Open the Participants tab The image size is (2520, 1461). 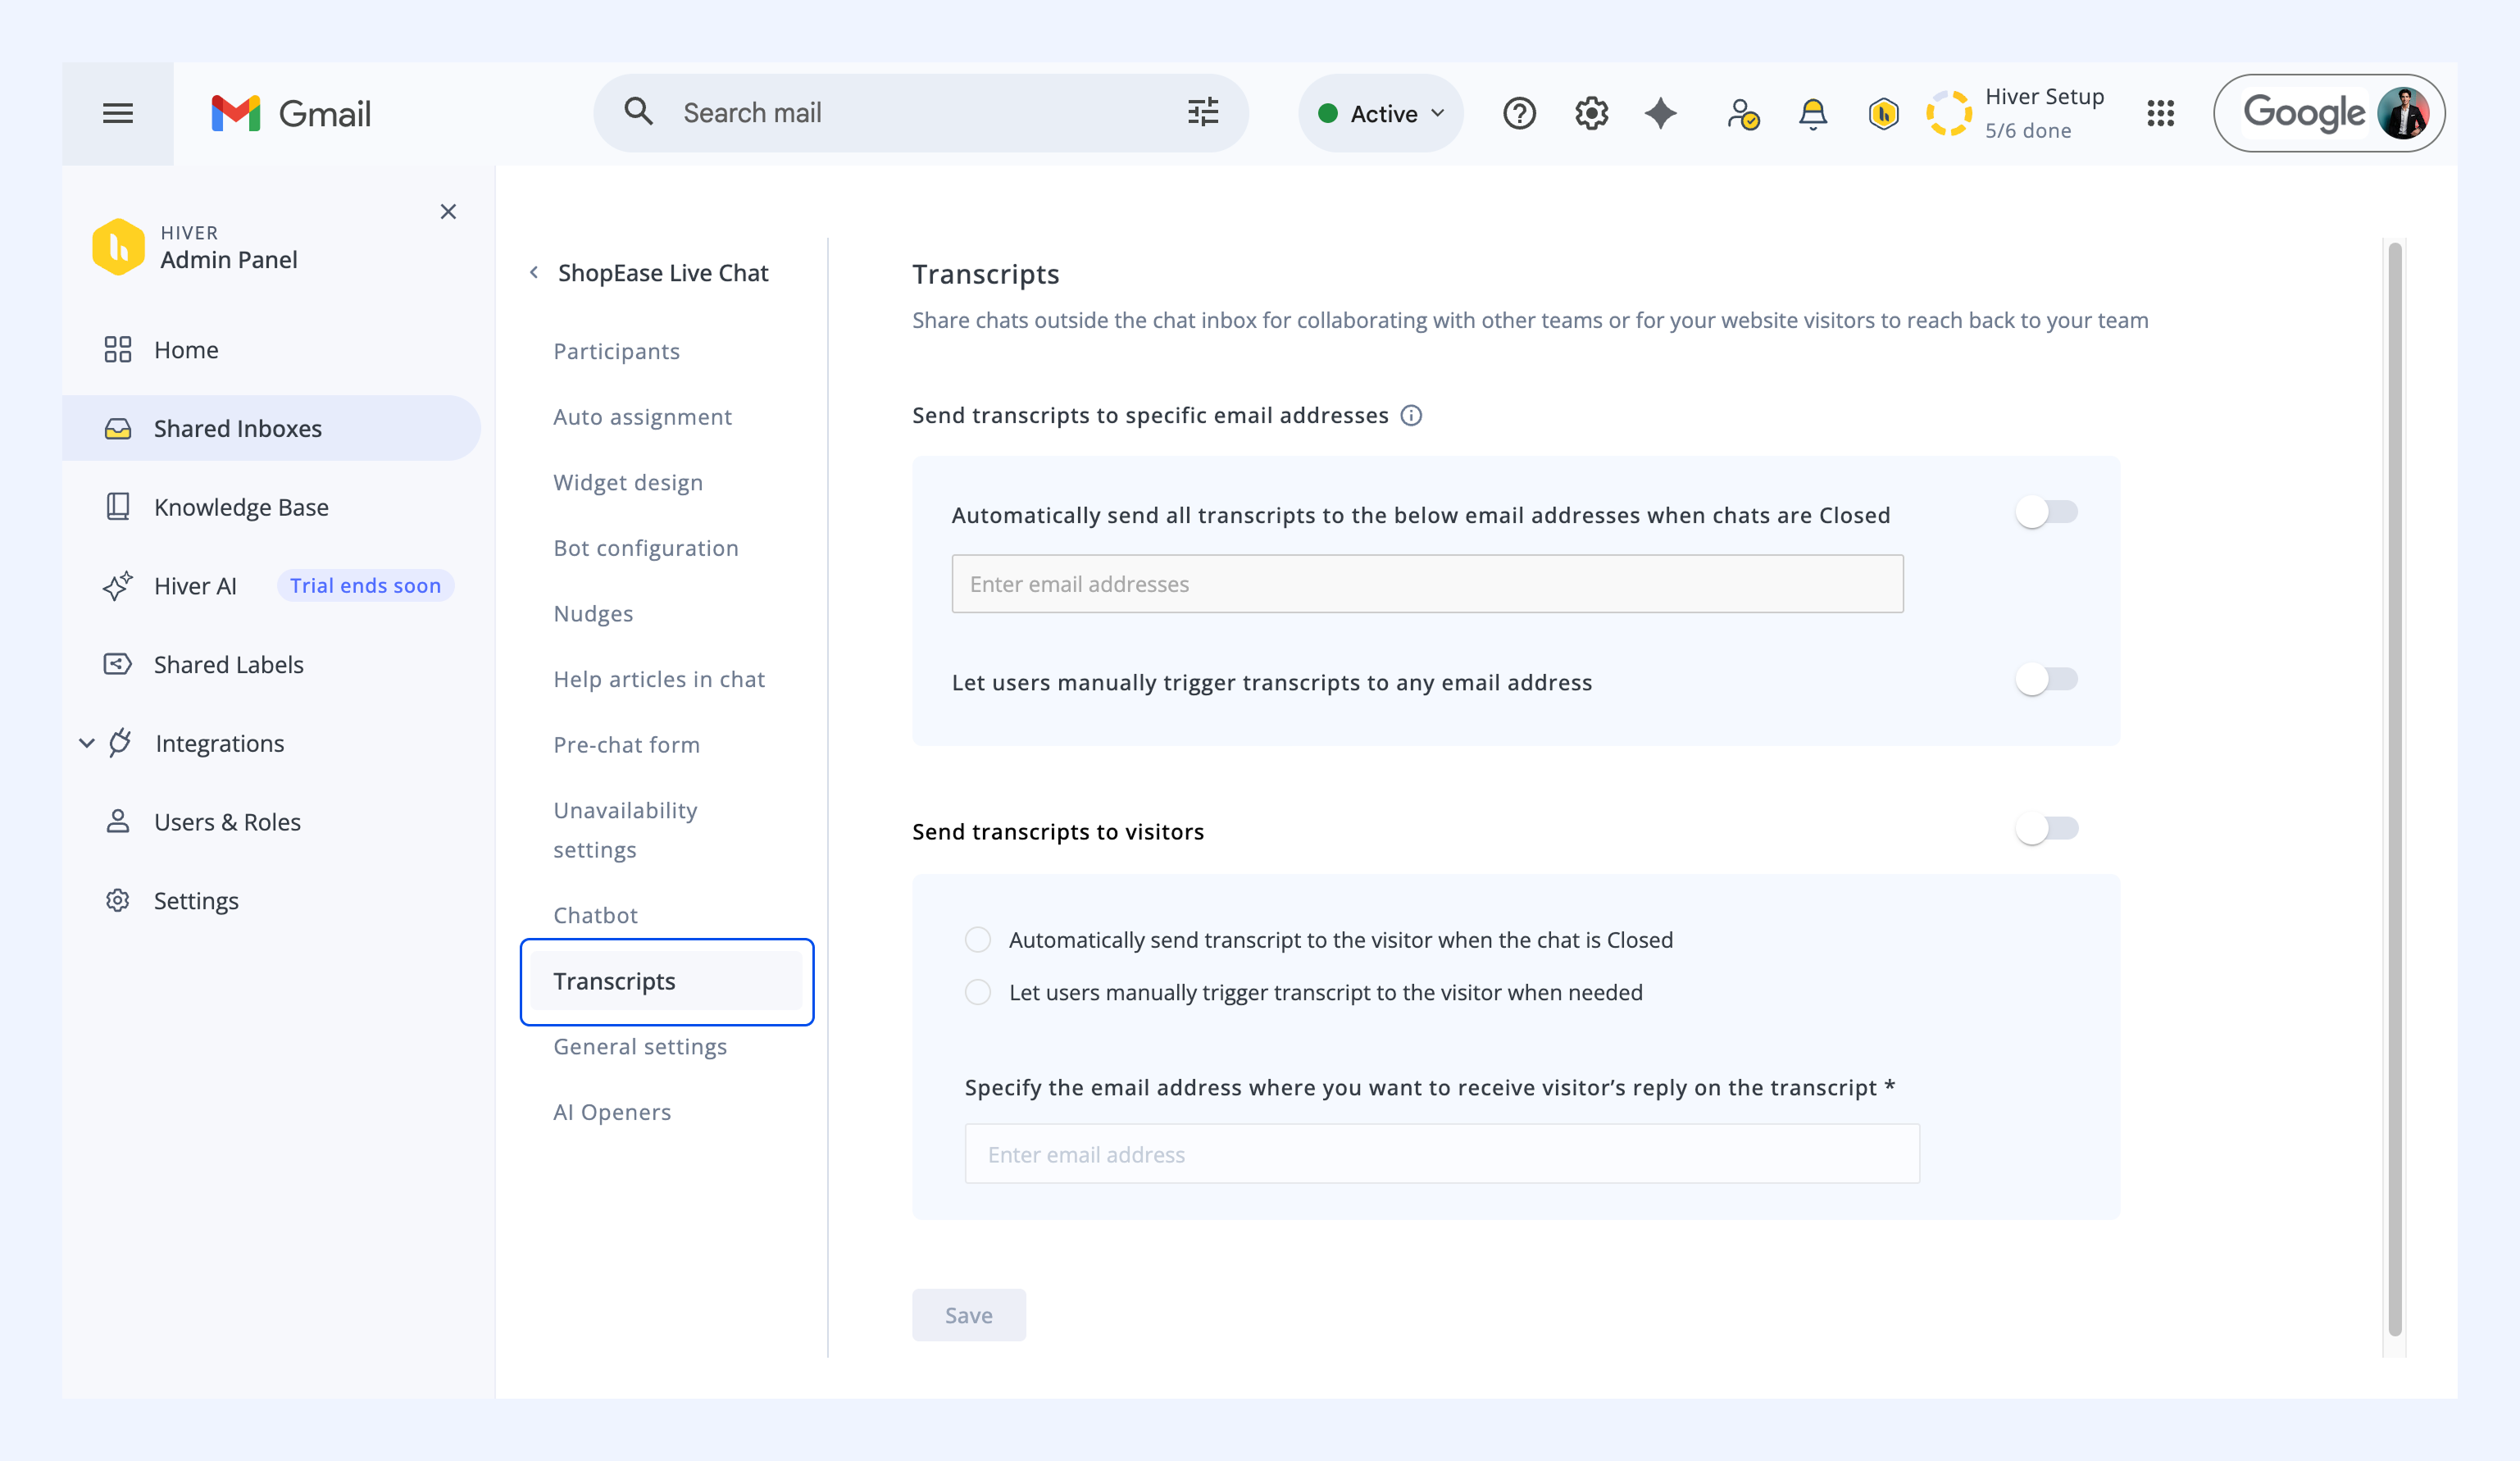pyautogui.click(x=616, y=351)
